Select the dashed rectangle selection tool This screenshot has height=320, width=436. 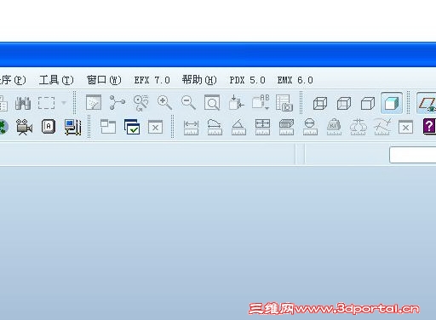(x=46, y=103)
